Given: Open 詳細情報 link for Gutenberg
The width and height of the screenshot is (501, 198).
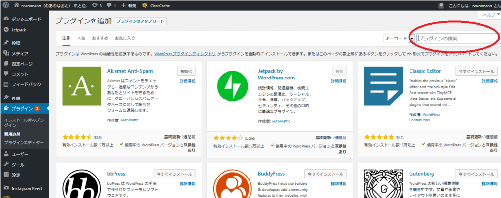Looking at the screenshot, I should pyautogui.click(x=489, y=184).
